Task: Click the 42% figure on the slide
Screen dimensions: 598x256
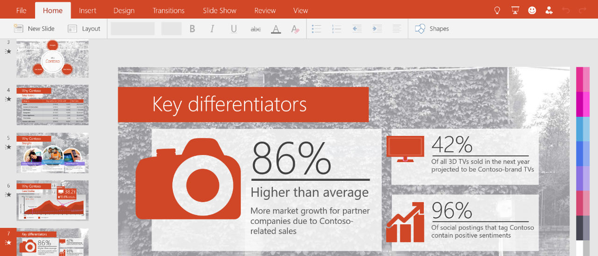Action: 452,144
